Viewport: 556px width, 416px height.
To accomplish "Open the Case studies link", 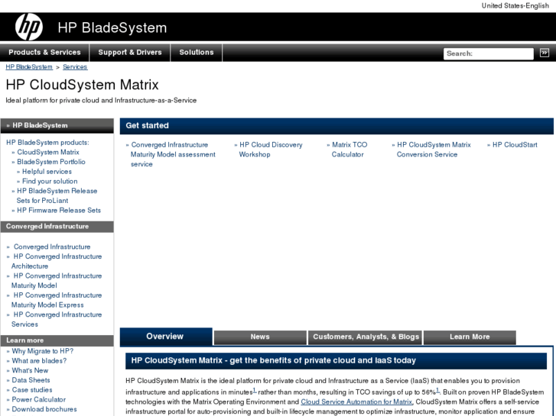I will [x=32, y=390].
